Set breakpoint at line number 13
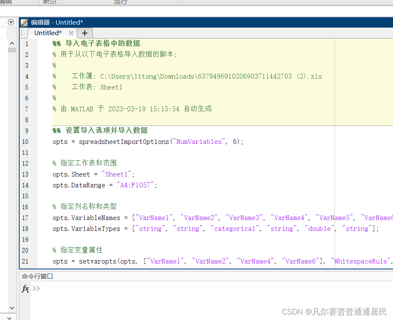 [26, 174]
